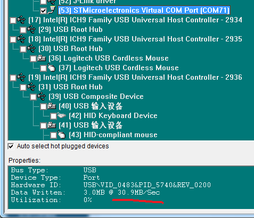This screenshot has width=254, height=218.
Task: Toggle Auto select hot plugged devices checkbox
Action: tap(11, 146)
